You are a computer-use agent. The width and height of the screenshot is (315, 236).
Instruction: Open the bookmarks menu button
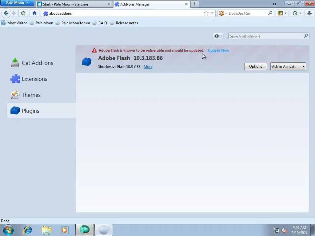click(282, 14)
